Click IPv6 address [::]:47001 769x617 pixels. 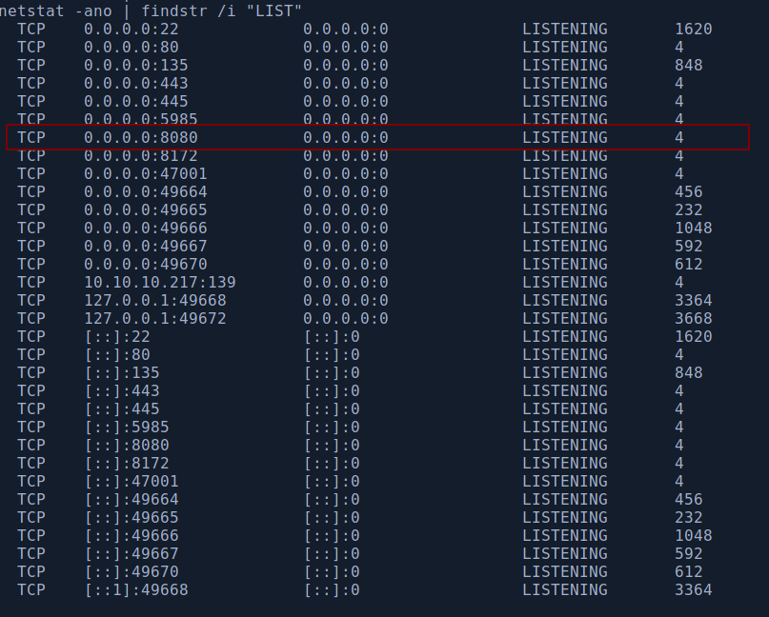(132, 482)
